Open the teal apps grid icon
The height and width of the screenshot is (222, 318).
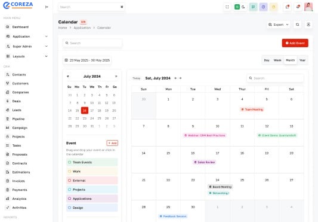tap(253, 7)
